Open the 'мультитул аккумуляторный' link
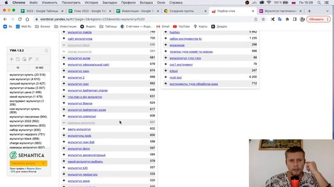 (87, 155)
